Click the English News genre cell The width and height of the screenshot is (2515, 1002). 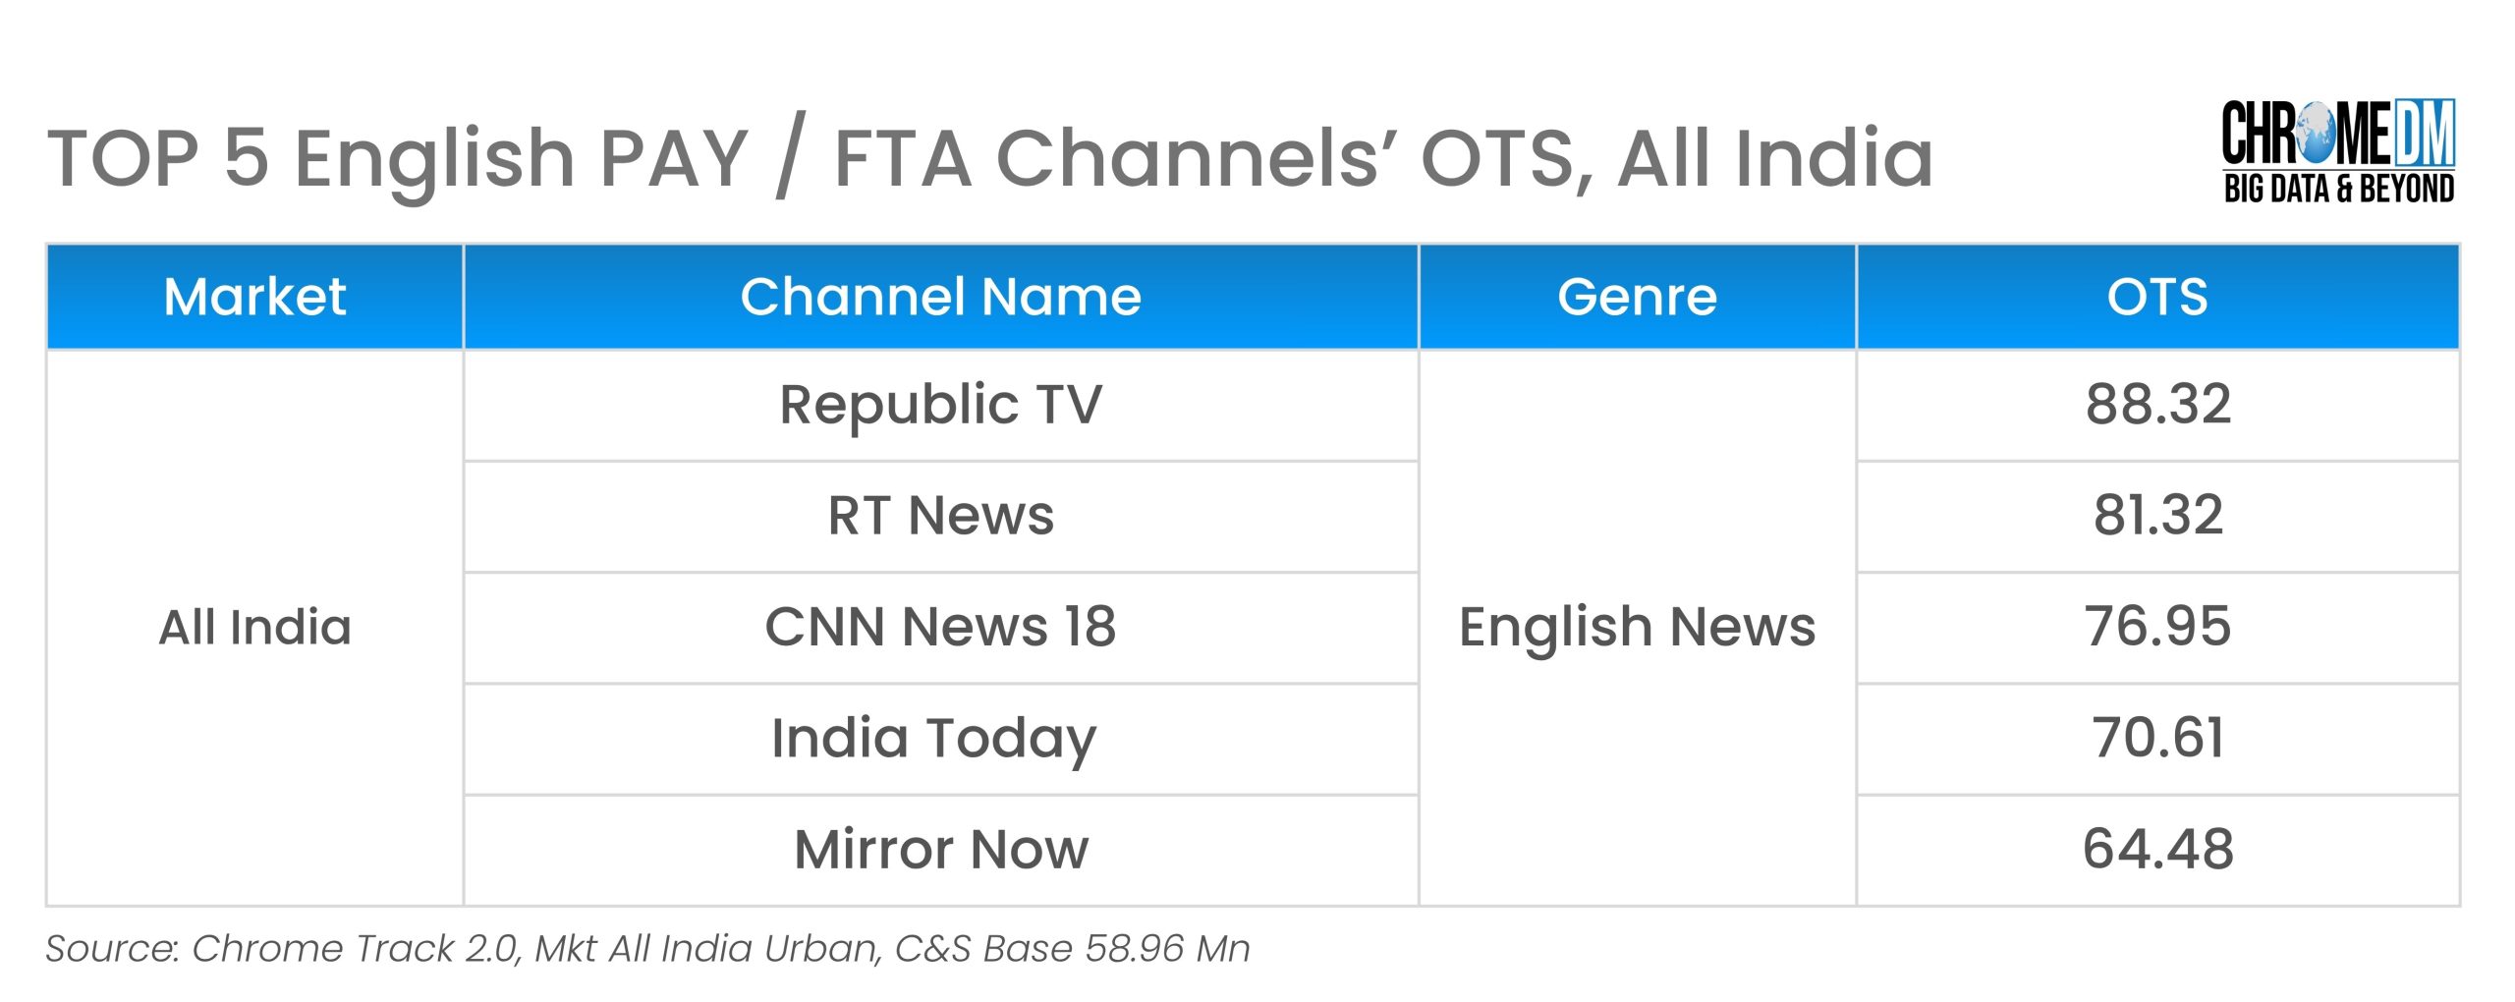pyautogui.click(x=1637, y=627)
